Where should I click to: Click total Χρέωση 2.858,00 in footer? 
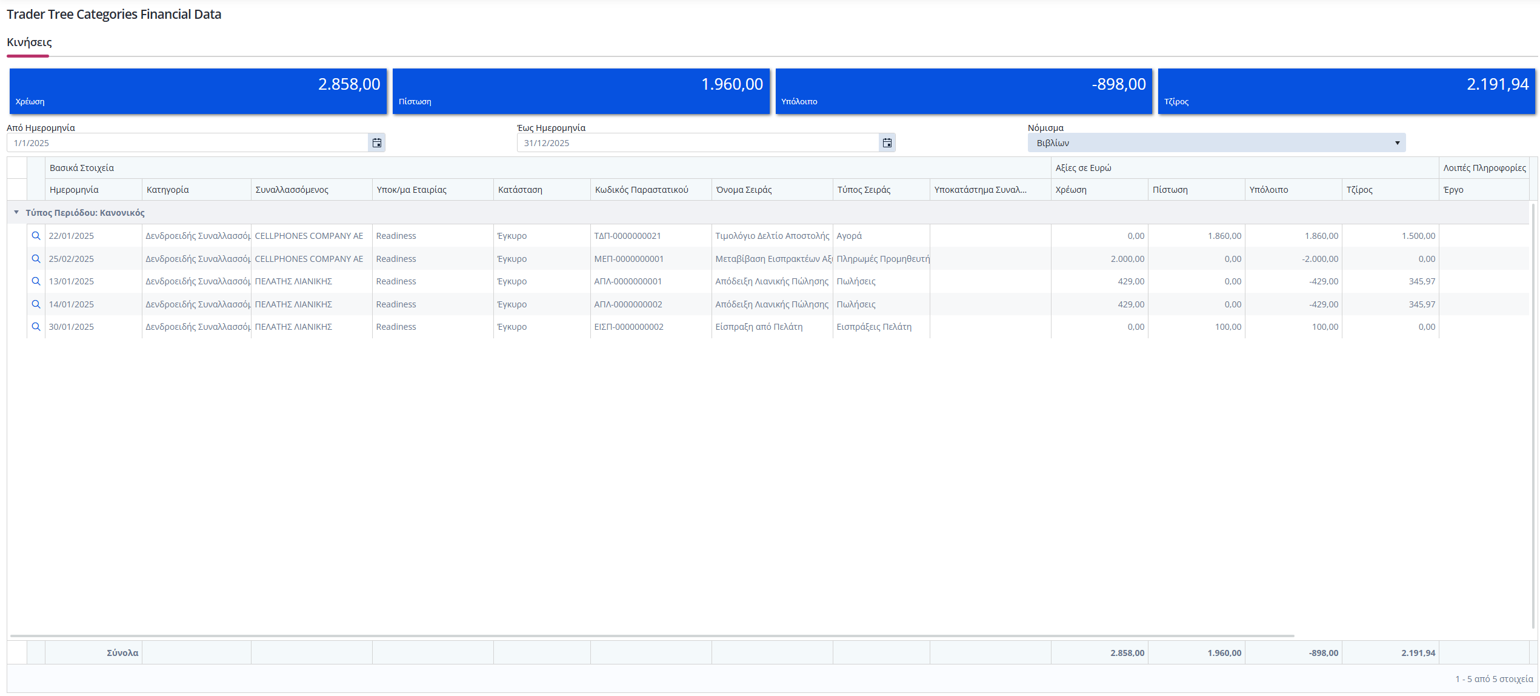coord(1127,653)
